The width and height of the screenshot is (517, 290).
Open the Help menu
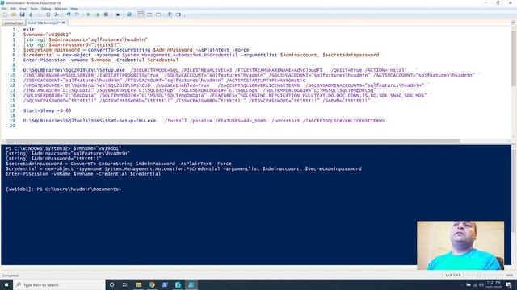coord(74,9)
